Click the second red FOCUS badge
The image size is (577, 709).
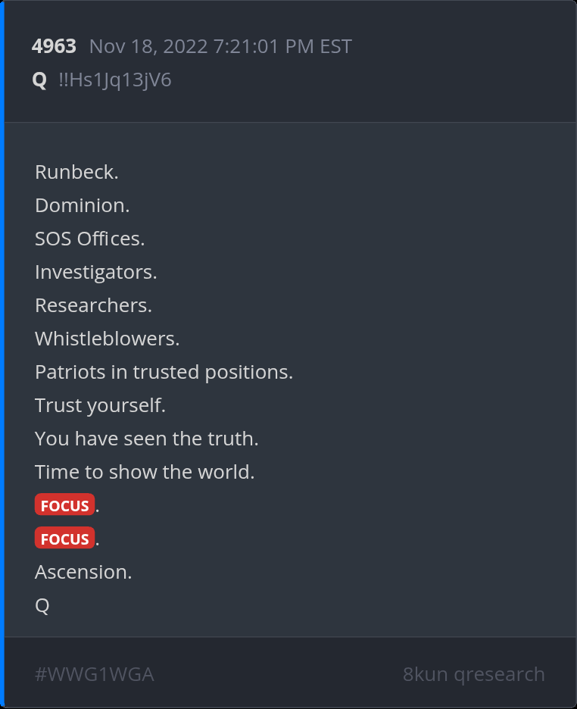click(64, 539)
